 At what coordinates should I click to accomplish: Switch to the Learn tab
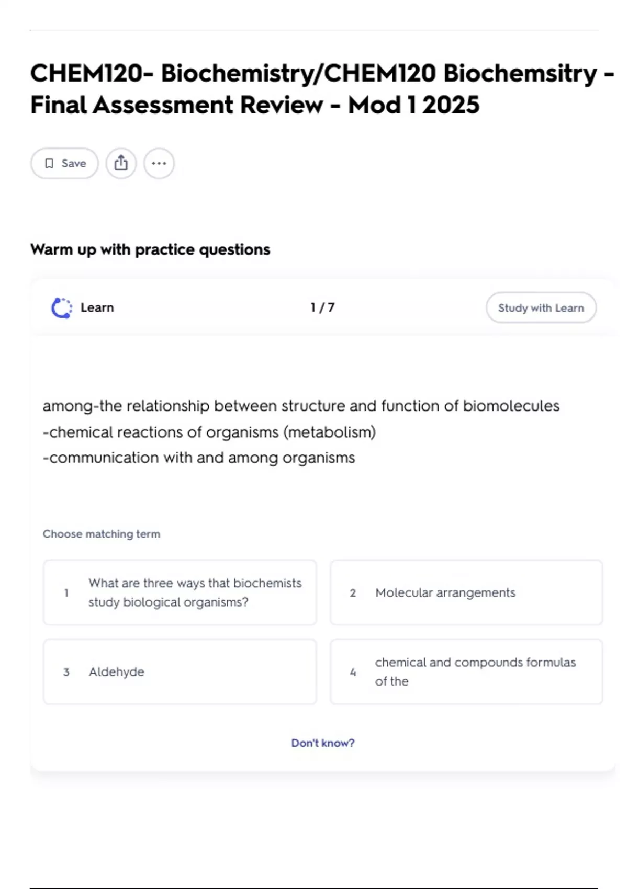point(97,307)
